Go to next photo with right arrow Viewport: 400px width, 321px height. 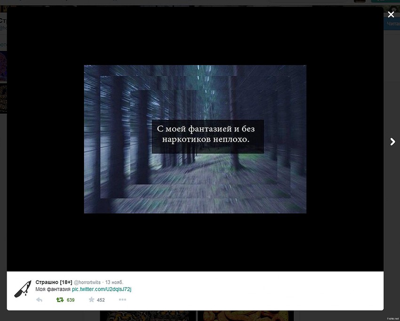click(x=392, y=142)
